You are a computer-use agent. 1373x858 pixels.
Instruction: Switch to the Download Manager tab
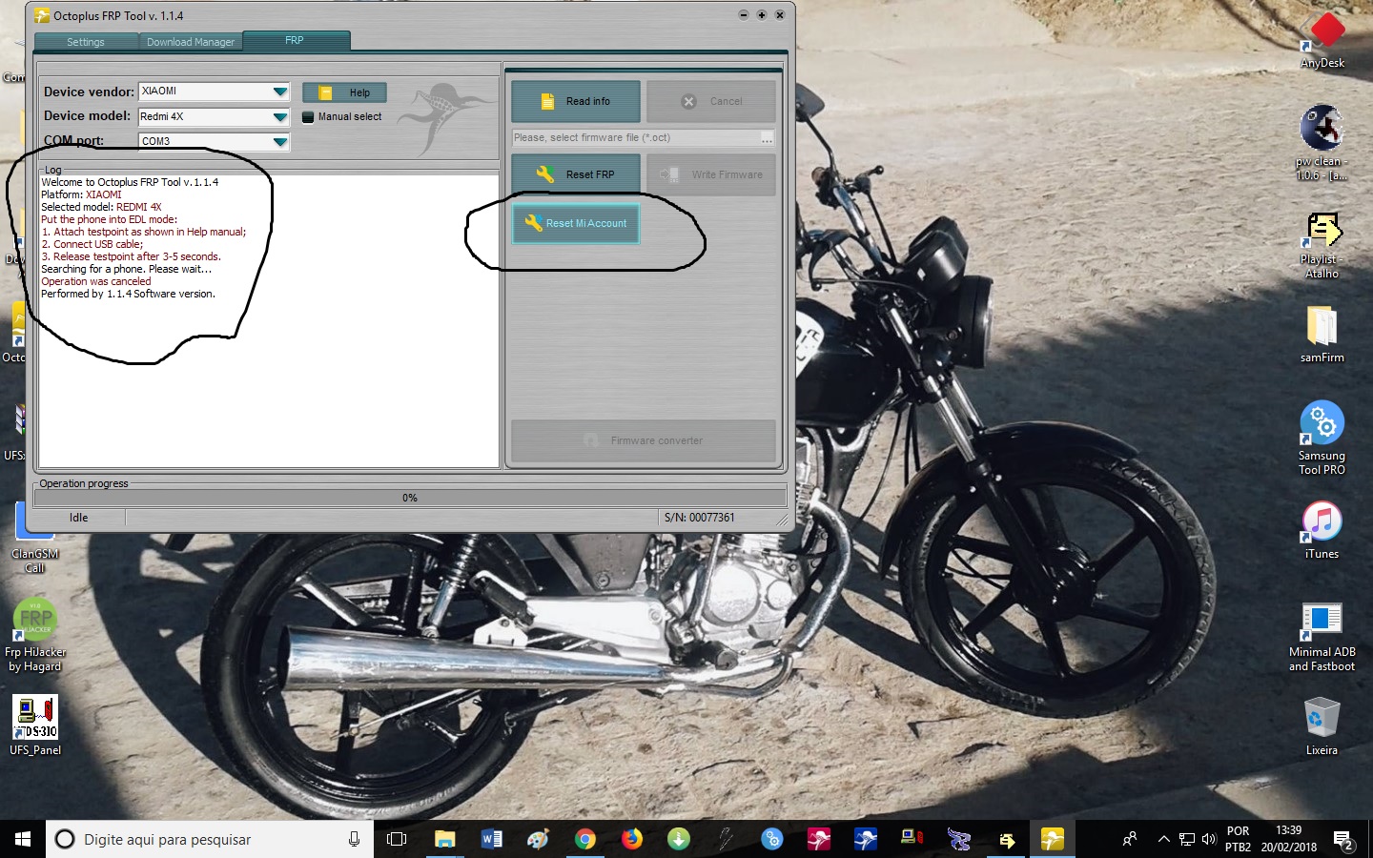(x=191, y=42)
